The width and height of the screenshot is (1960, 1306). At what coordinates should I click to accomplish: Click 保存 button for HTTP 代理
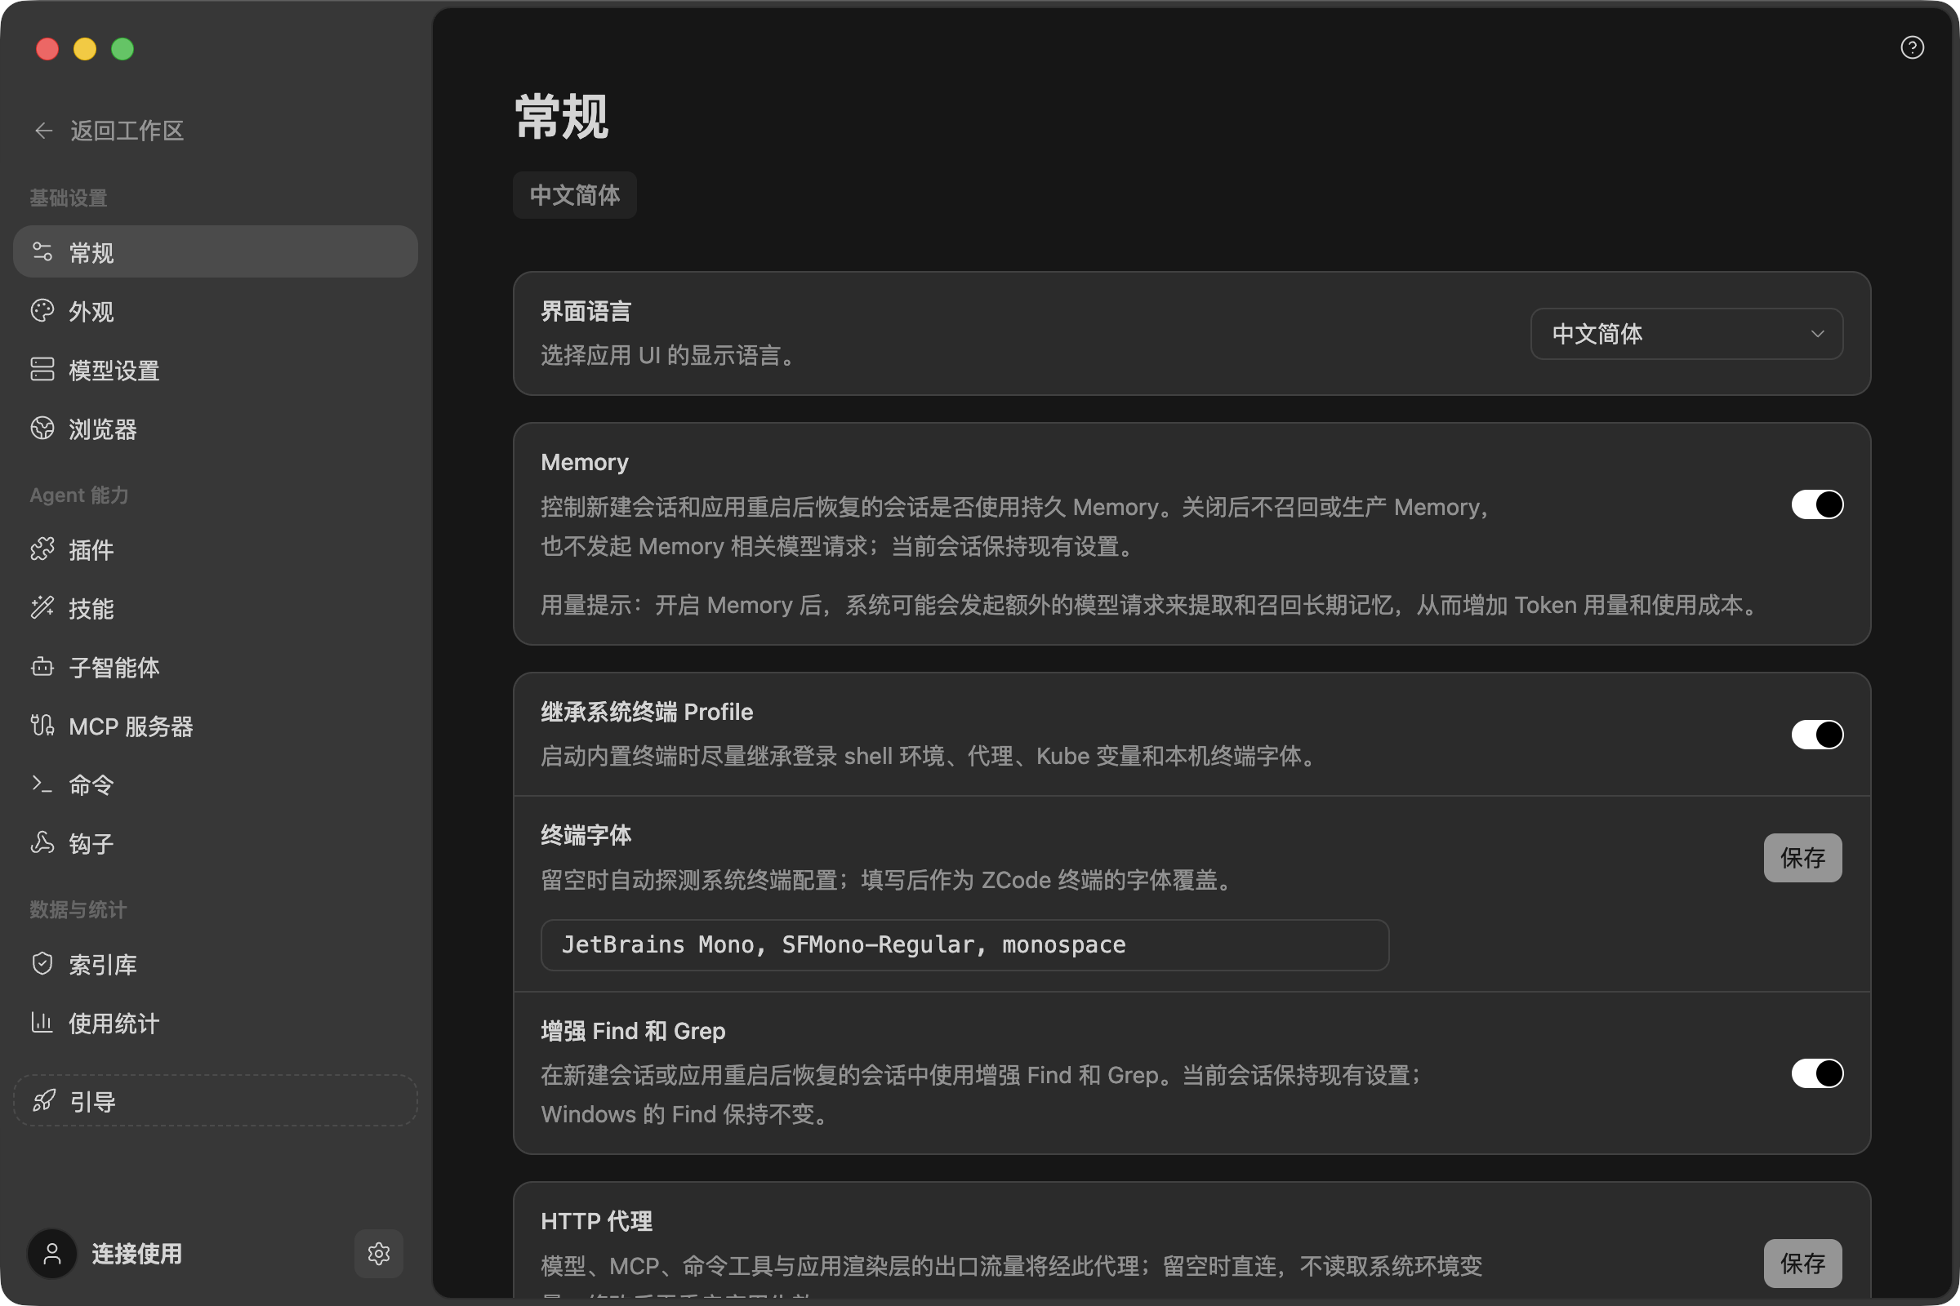click(x=1802, y=1264)
